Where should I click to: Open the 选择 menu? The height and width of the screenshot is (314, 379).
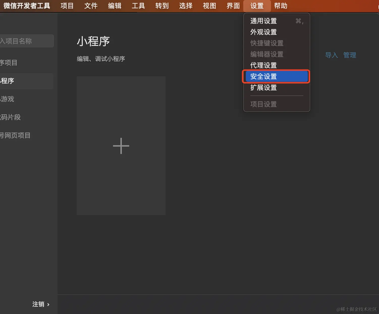point(186,6)
